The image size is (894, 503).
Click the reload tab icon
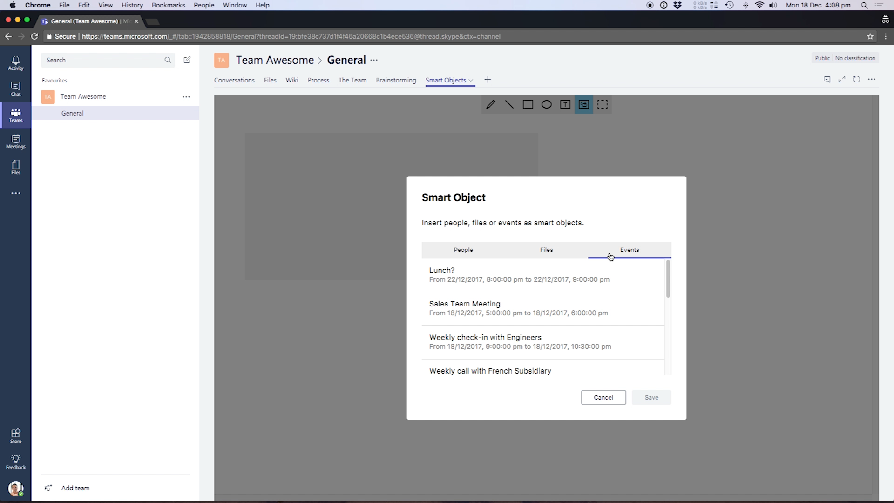point(856,80)
